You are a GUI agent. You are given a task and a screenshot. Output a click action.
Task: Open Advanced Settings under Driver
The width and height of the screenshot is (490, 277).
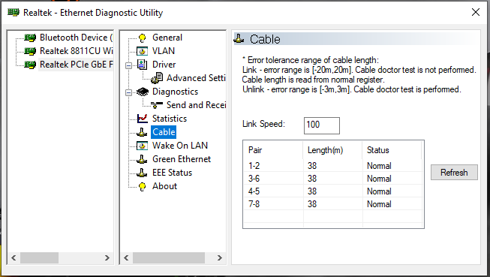pyautogui.click(x=196, y=78)
